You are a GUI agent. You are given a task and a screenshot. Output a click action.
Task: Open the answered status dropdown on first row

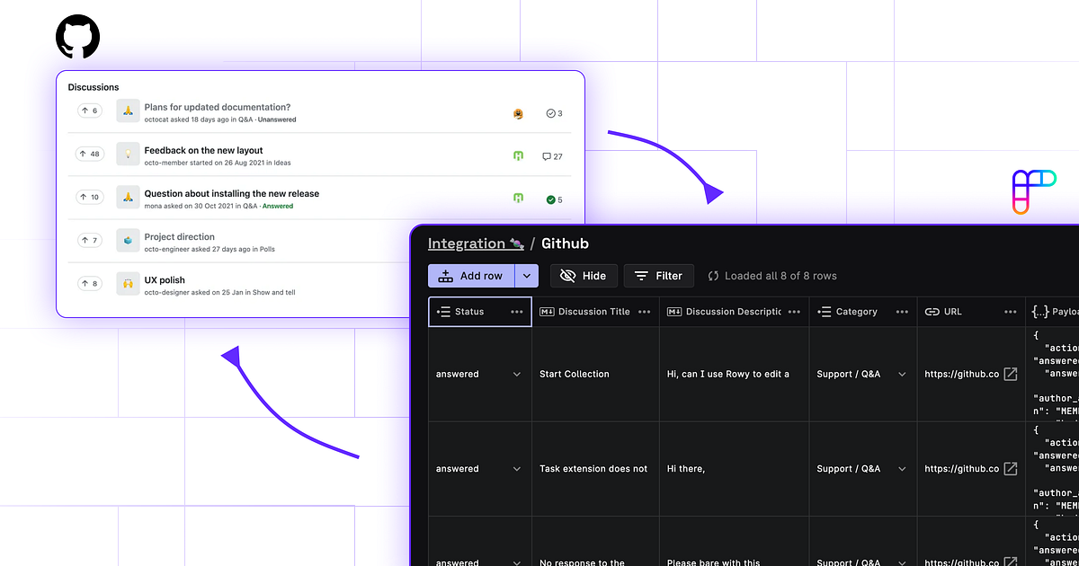[x=516, y=374]
